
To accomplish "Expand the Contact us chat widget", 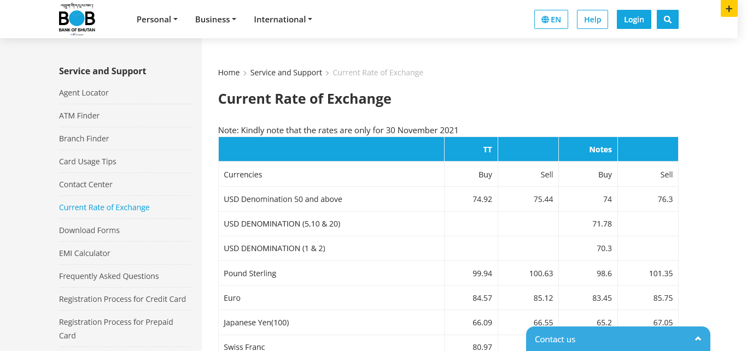I will pos(618,339).
